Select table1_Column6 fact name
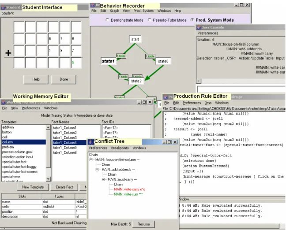 (69, 152)
